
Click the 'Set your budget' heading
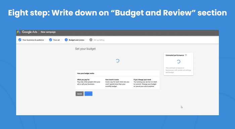(85, 49)
